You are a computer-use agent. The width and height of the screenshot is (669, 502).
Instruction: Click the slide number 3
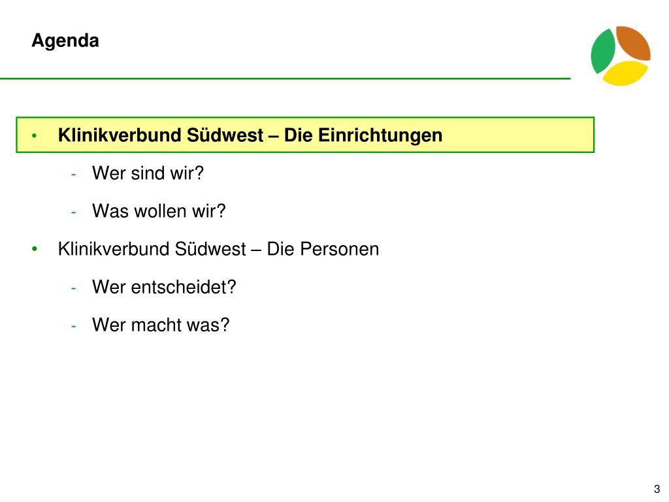coord(657,489)
